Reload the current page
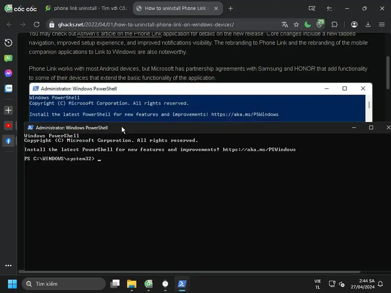This screenshot has width=391, height=293. (x=37, y=24)
